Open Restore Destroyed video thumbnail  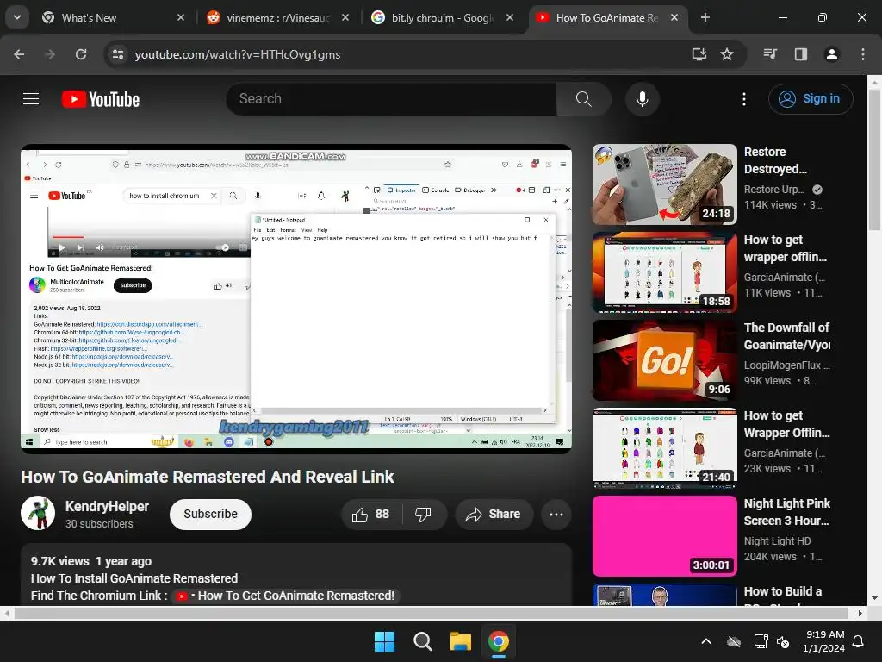[664, 184]
